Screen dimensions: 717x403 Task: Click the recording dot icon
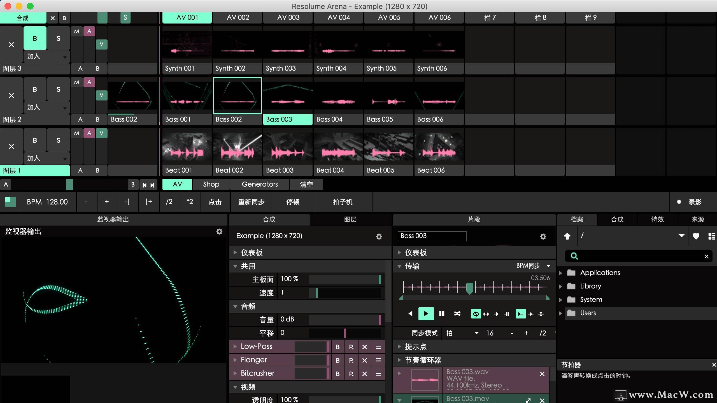679,202
